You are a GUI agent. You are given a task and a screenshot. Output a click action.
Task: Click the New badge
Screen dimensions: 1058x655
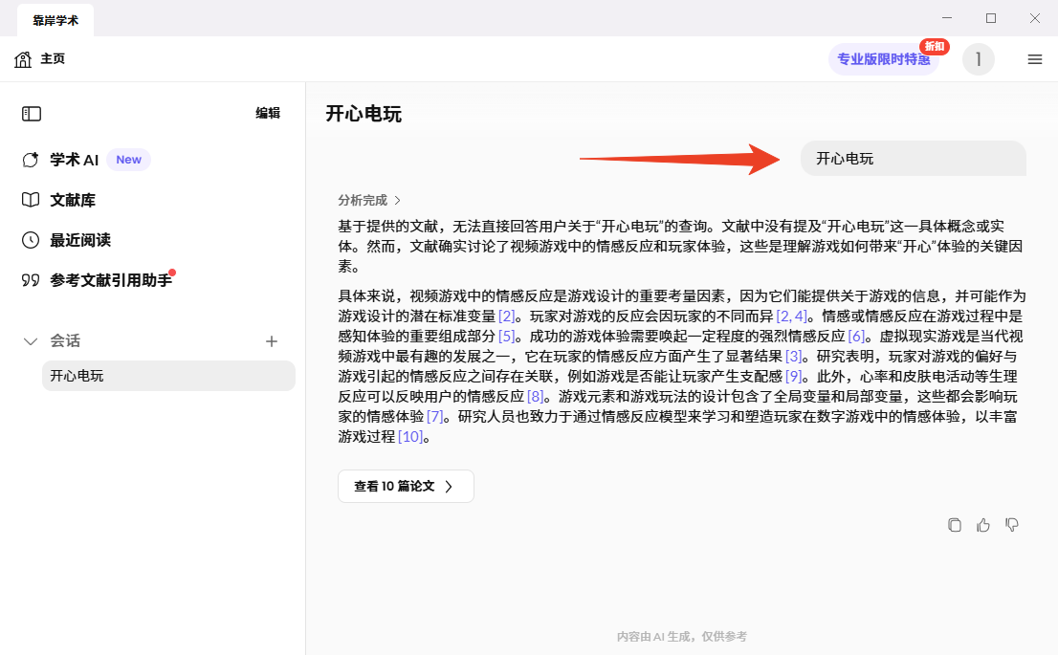pyautogui.click(x=128, y=160)
